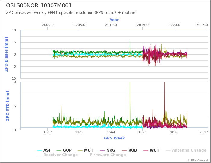The width and height of the screenshot is (211, 163).
Task: Click the dark red ROB legend line marker
Action: [x=124, y=150]
